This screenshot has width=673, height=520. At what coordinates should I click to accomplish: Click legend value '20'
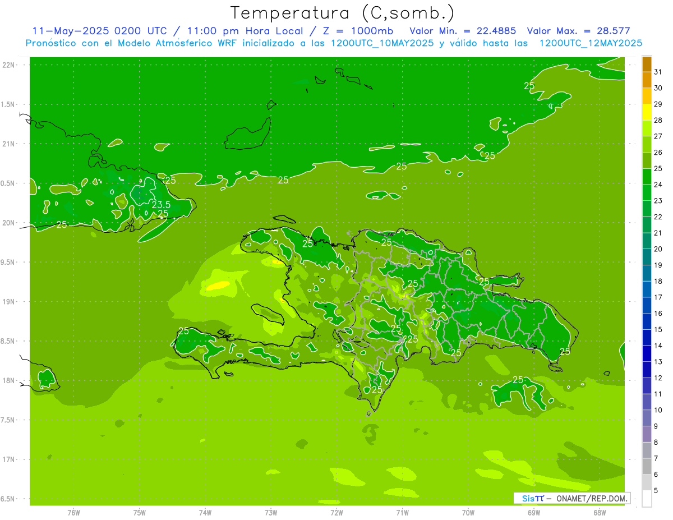coord(658,249)
